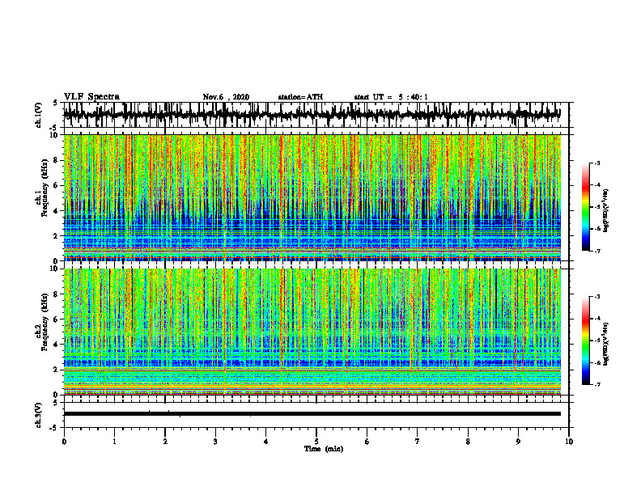The image size is (641, 495).
Task: Click ch.2 frequency tick label "8"
Action: (57, 294)
